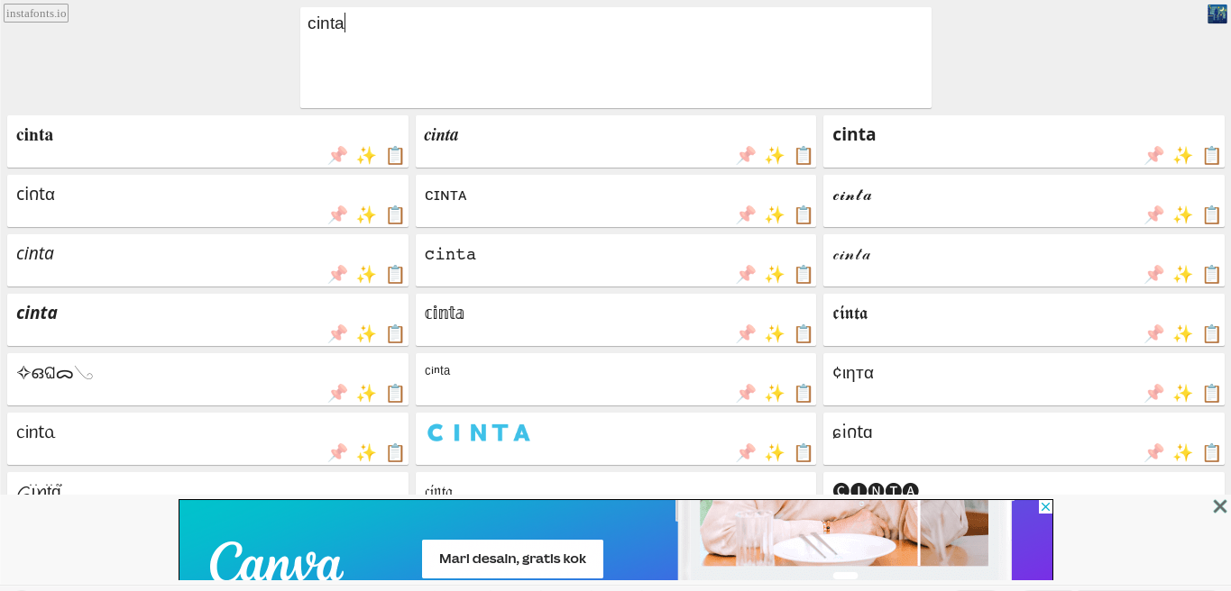Click the sparkles icon on the blue CINTA row
Image resolution: width=1231 pixels, height=591 pixels.
pyautogui.click(x=775, y=452)
